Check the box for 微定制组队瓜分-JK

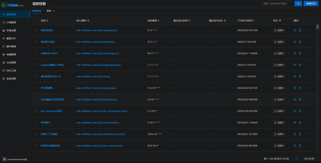36,76
